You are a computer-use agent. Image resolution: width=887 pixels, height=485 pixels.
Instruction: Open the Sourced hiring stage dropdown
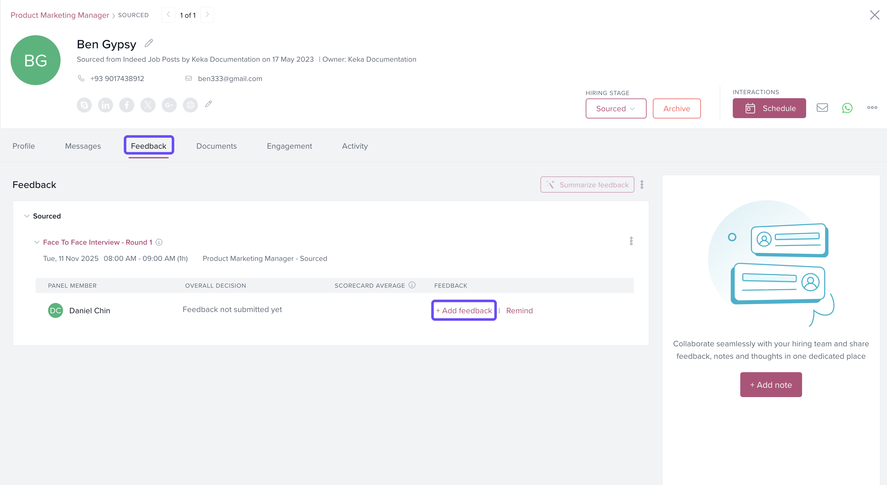coord(616,108)
